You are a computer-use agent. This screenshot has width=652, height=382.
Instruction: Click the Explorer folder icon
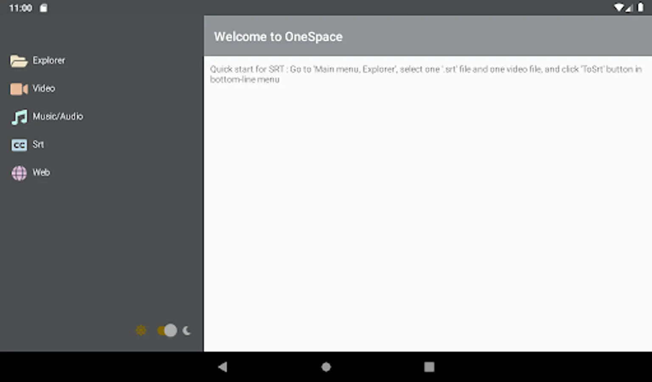tap(19, 61)
